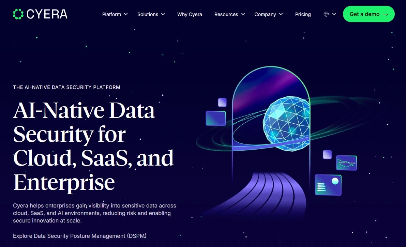Expand the Platform chevron arrow
Image resolution: width=406 pixels, height=247 pixels.
tap(125, 14)
